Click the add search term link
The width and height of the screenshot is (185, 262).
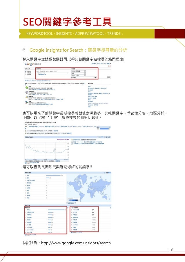pos(42,75)
